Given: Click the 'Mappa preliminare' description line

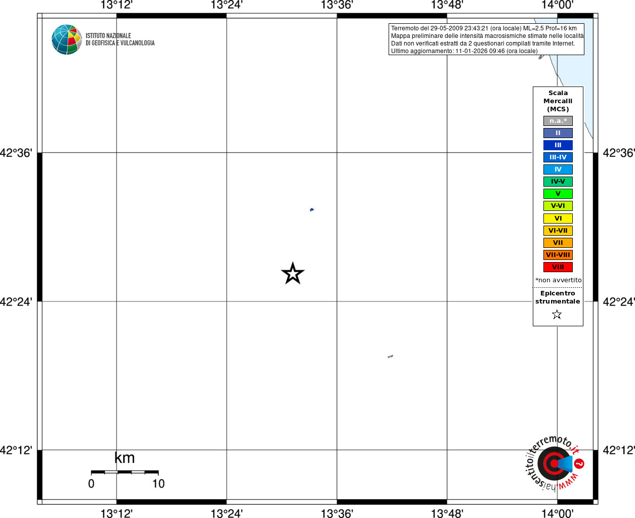Looking at the screenshot, I should click(x=487, y=36).
